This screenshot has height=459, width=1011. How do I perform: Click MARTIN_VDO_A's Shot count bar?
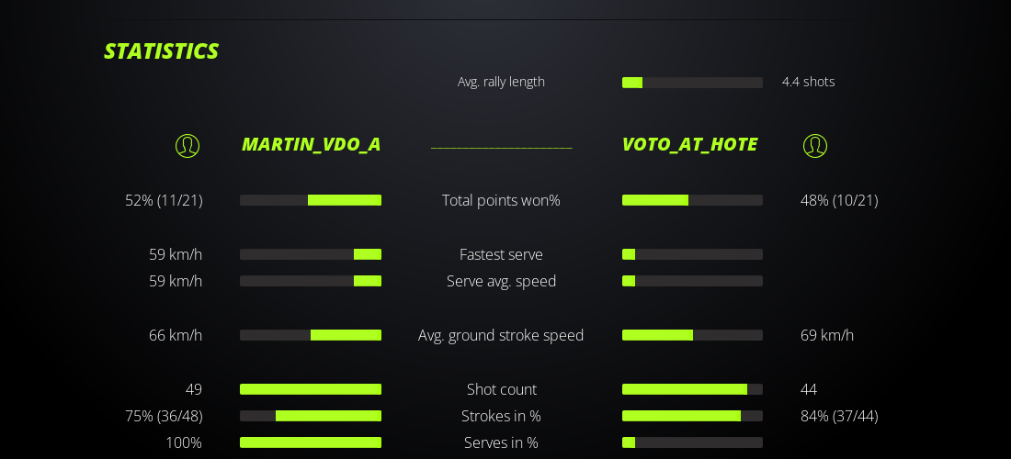coord(311,389)
